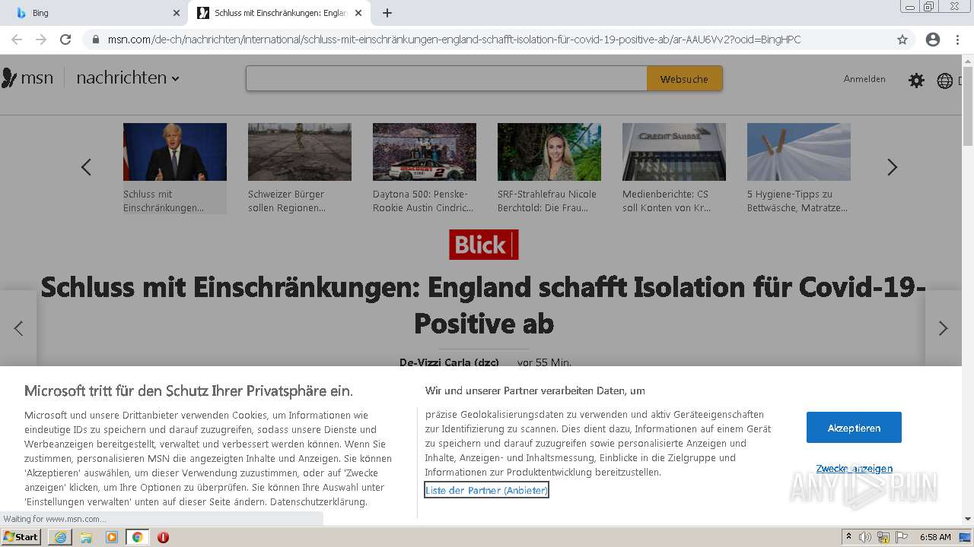The height and width of the screenshot is (547, 974).
Task: Open Action Center flag icon
Action: point(902,537)
